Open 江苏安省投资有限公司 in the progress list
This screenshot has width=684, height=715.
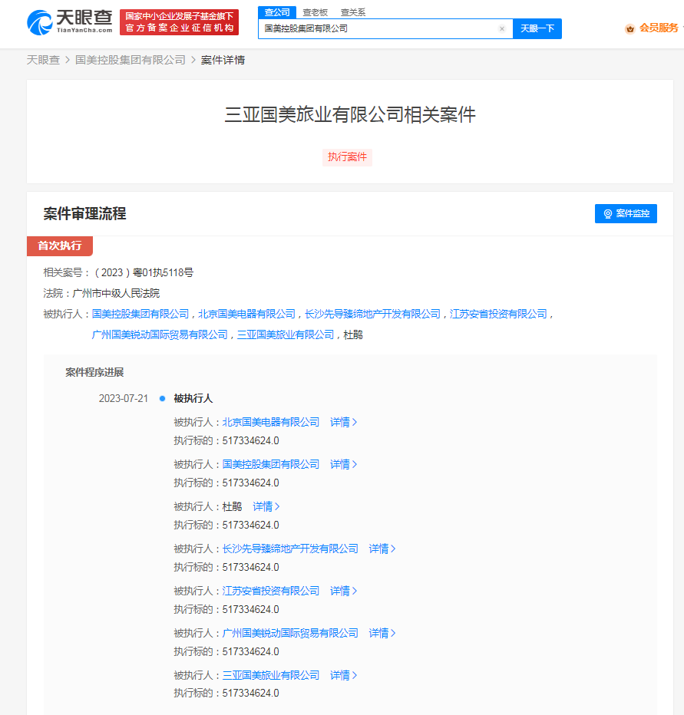coord(271,591)
